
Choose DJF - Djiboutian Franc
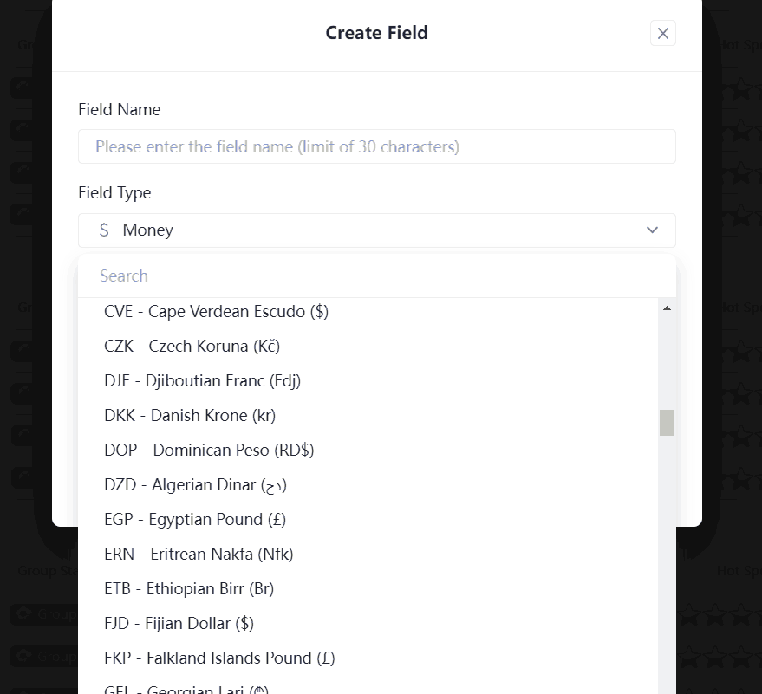[x=202, y=380]
